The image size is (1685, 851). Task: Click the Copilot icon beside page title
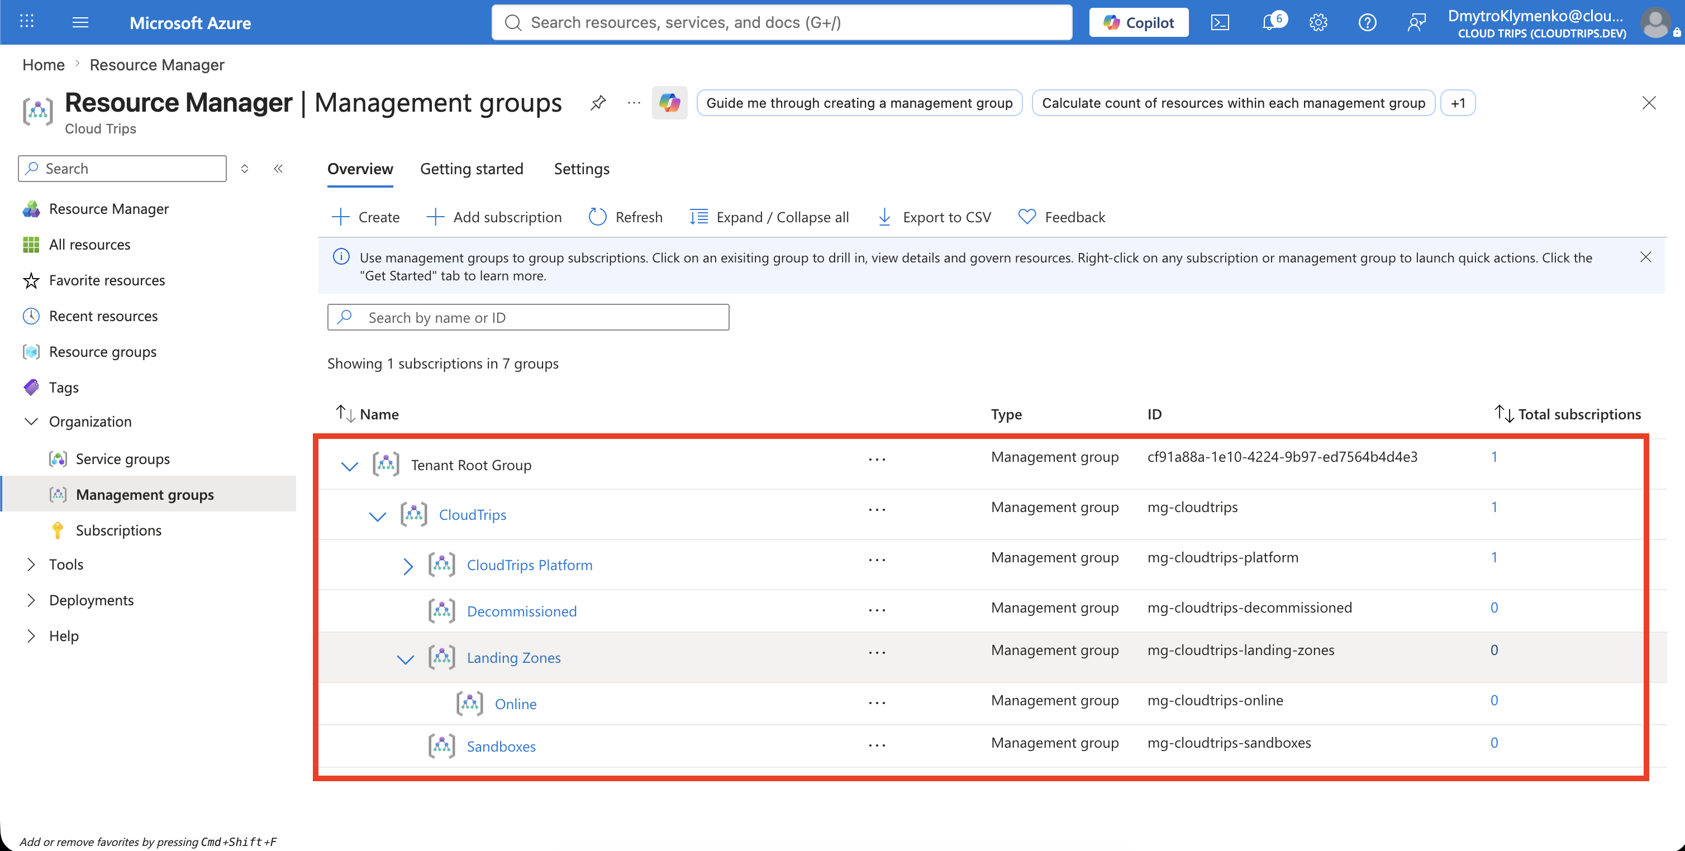(x=669, y=103)
